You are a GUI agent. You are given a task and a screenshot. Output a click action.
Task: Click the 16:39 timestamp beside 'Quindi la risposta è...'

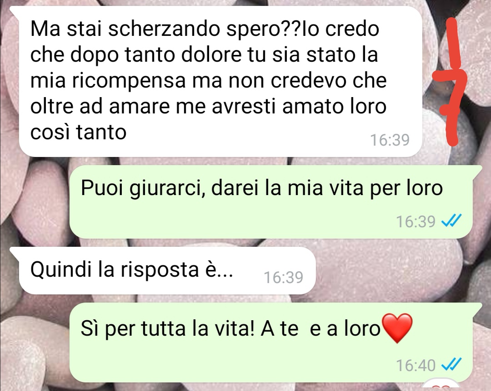click(x=283, y=277)
